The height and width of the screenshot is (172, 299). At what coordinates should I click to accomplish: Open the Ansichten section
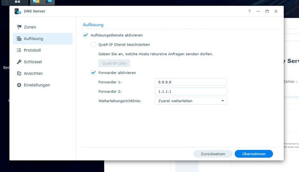point(43,73)
